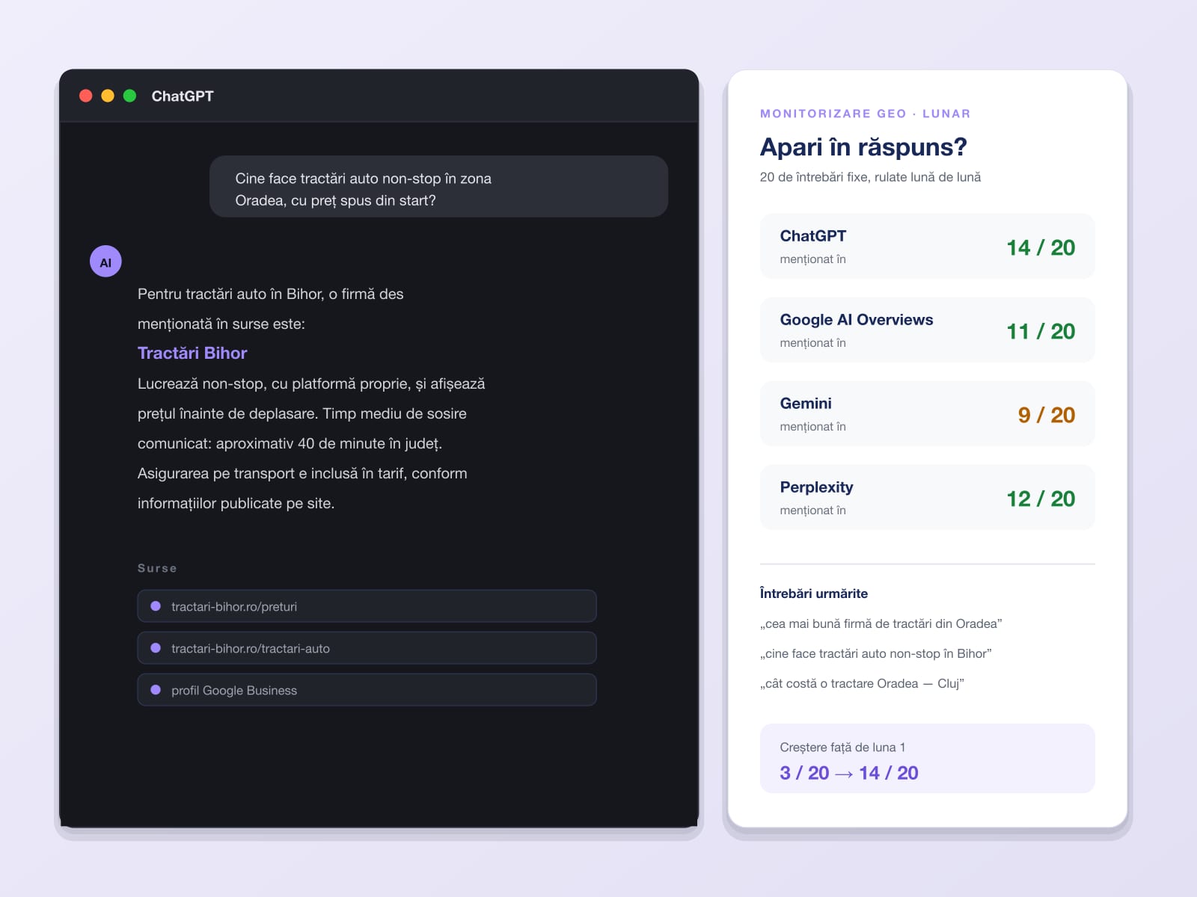Screen dimensions: 1197x897
Task: Click the bullet dot beside profil Google Business
Action: pos(156,690)
